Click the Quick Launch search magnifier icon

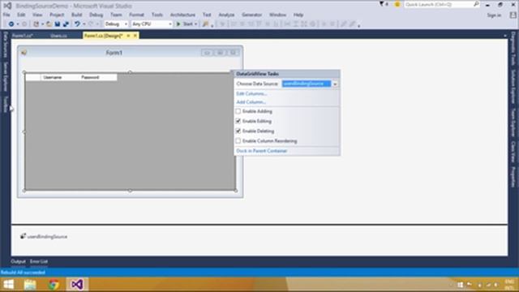coord(476,4)
